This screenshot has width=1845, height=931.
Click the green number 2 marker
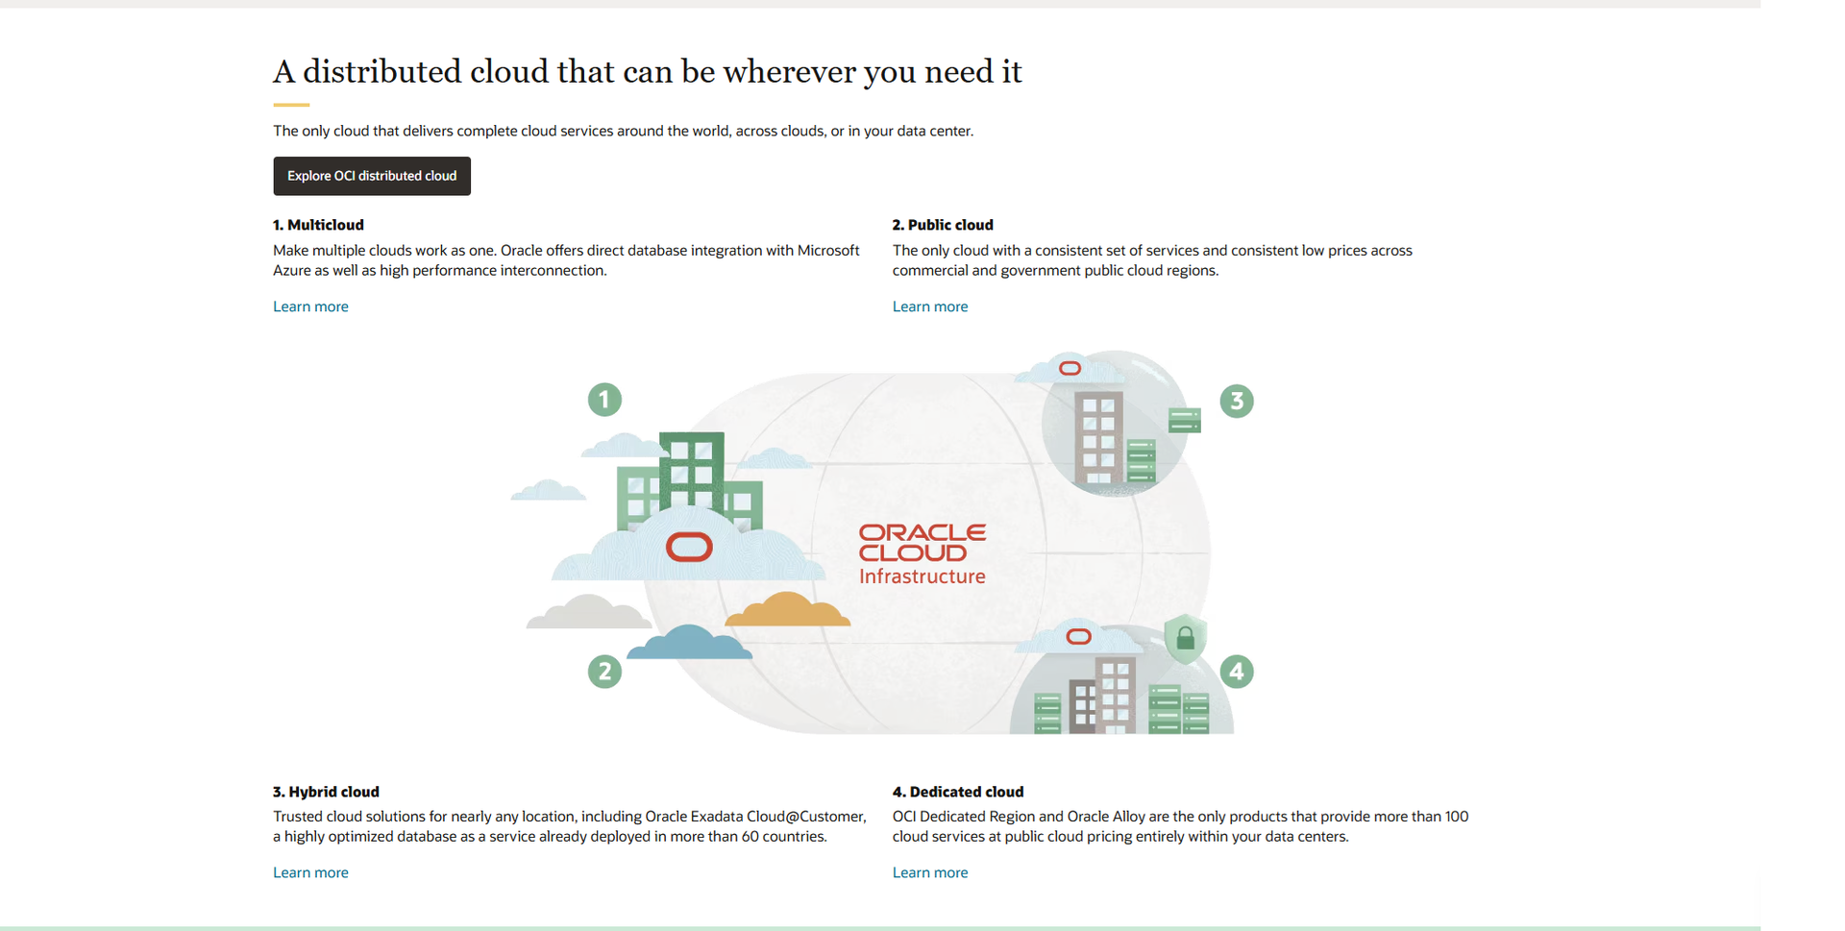(x=604, y=672)
